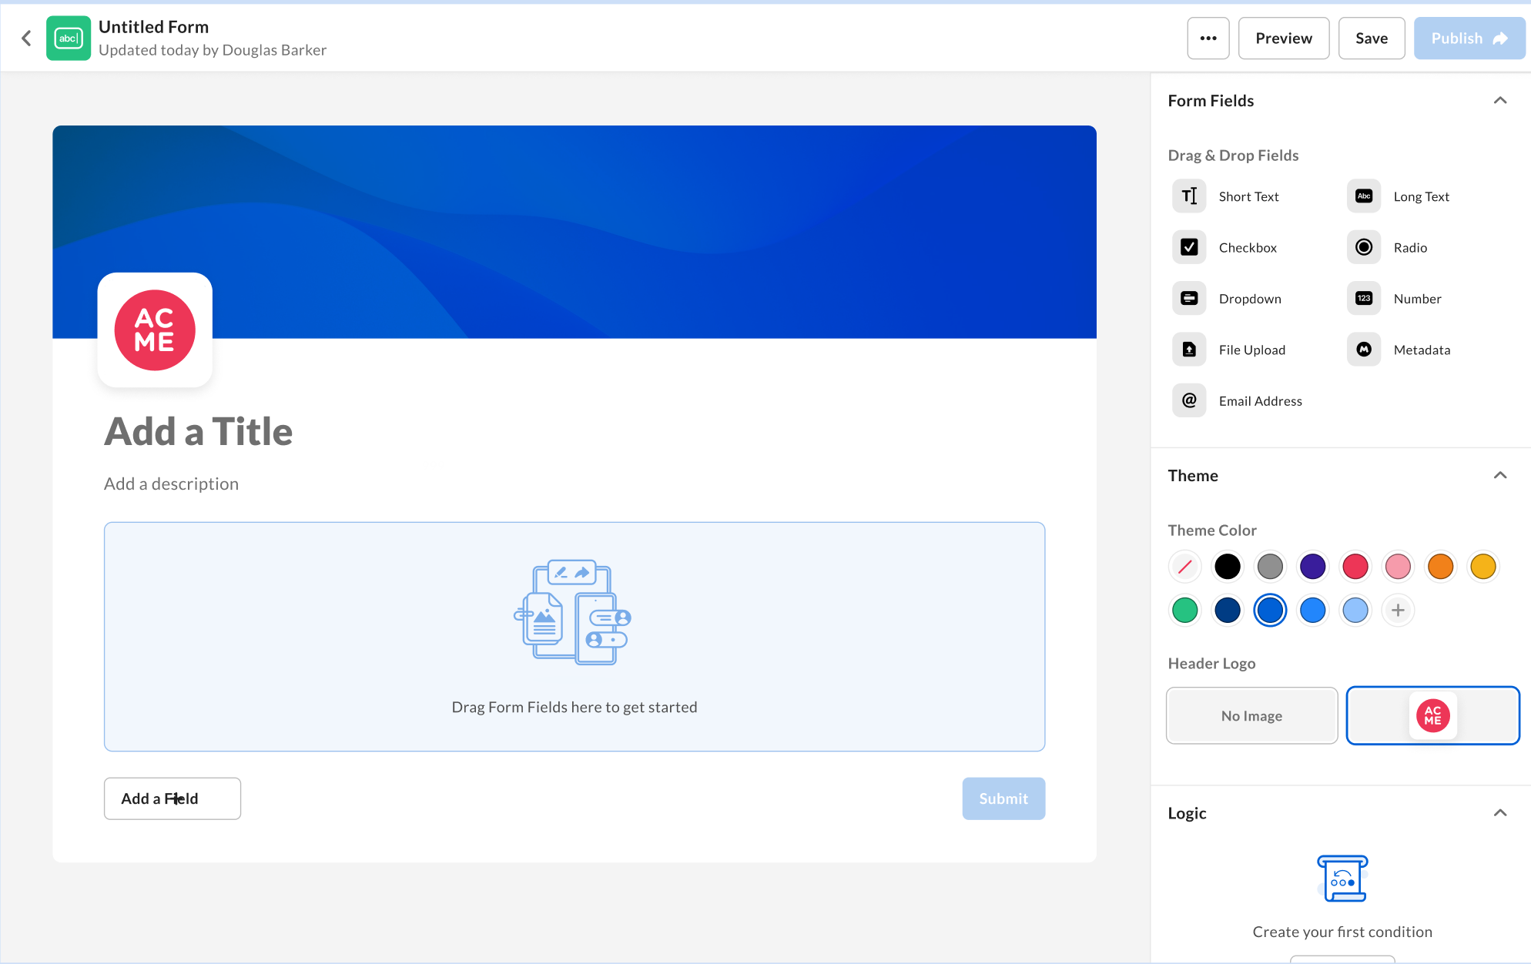Go back using the left arrow

point(27,38)
